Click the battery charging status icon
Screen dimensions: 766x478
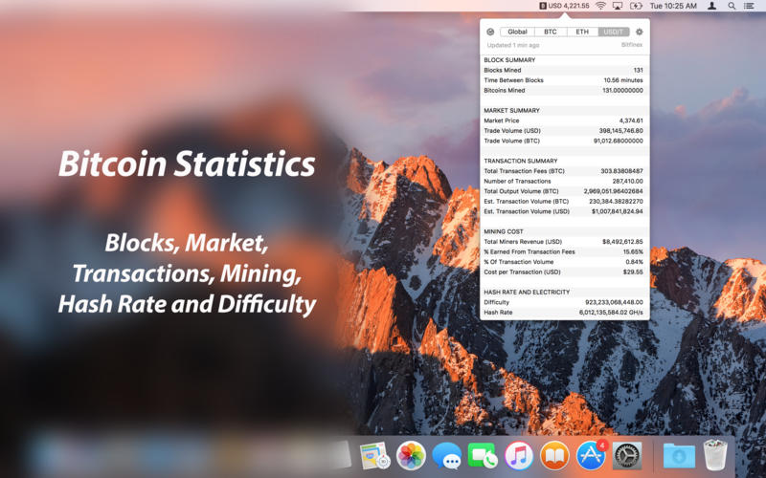pyautogui.click(x=637, y=6)
